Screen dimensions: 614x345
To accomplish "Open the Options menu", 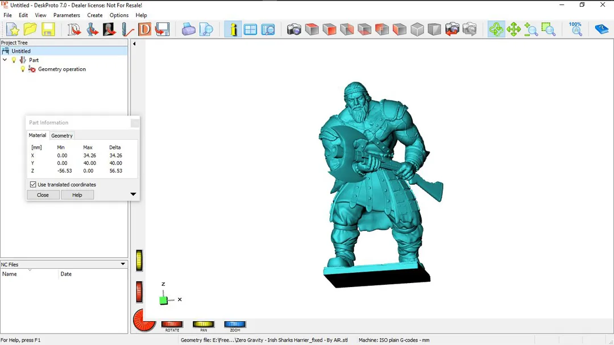I will coord(119,15).
